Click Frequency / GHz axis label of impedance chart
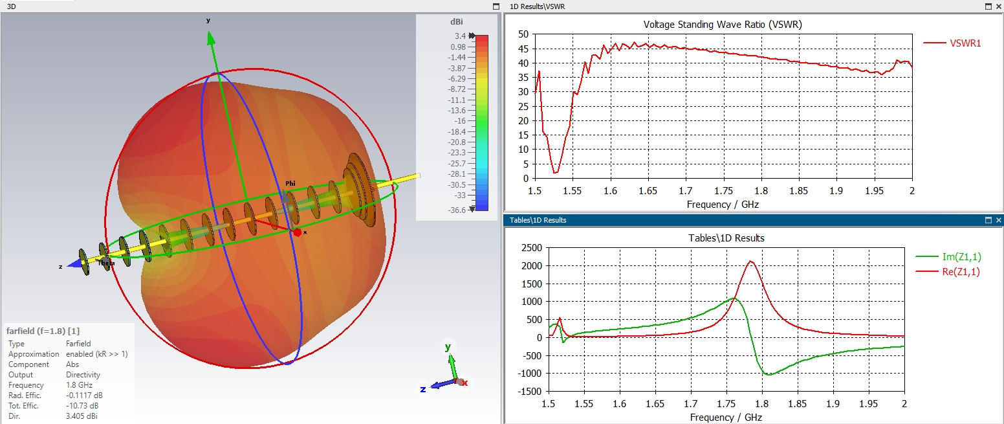This screenshot has height=424, width=1004. pos(726,418)
